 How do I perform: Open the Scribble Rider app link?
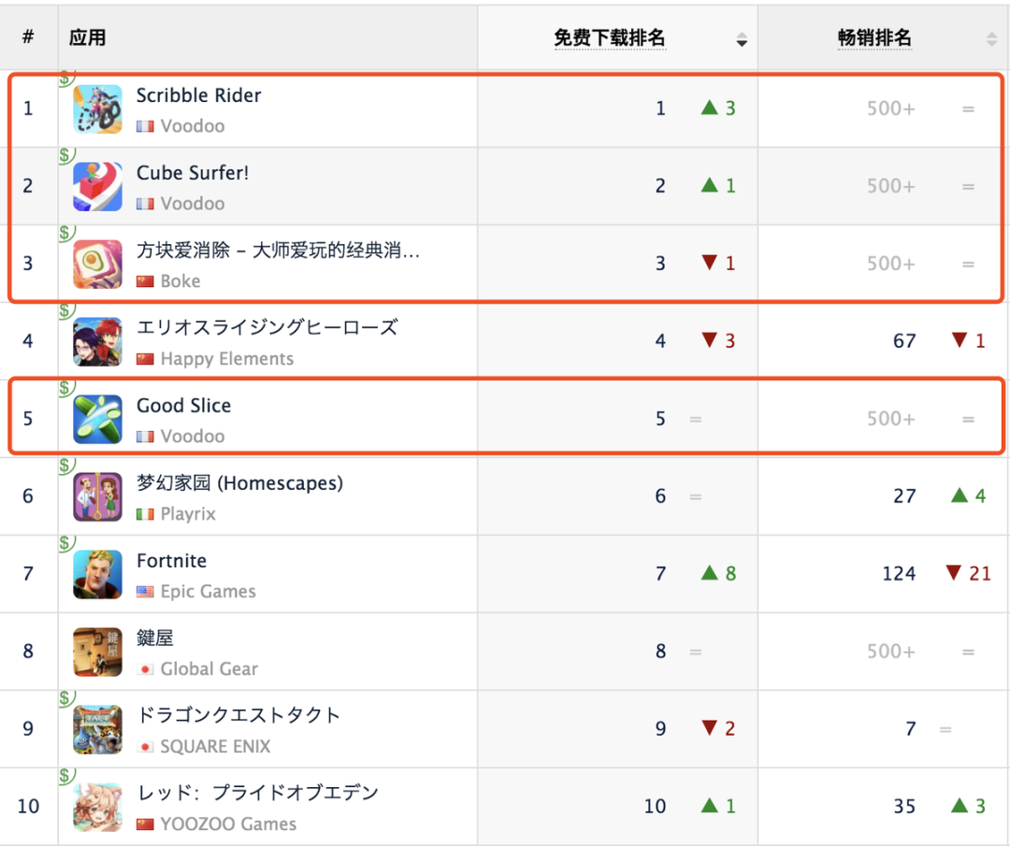[198, 95]
